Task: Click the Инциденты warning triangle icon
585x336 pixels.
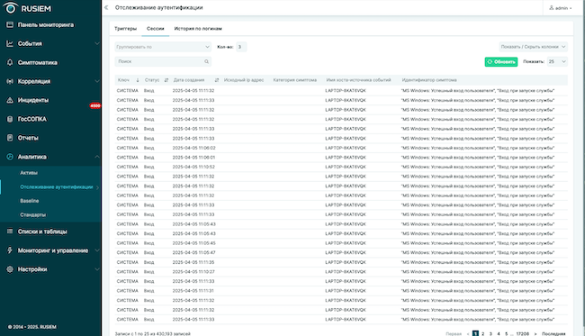Action: pos(10,100)
